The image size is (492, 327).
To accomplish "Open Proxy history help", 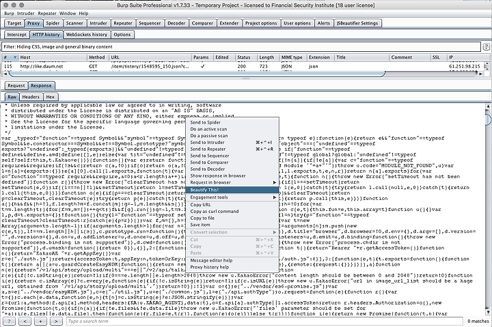I will point(232,267).
